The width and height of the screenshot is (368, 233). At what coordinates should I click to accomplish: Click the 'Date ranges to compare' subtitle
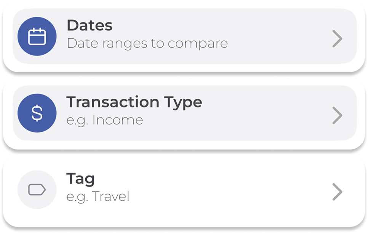pyautogui.click(x=147, y=44)
